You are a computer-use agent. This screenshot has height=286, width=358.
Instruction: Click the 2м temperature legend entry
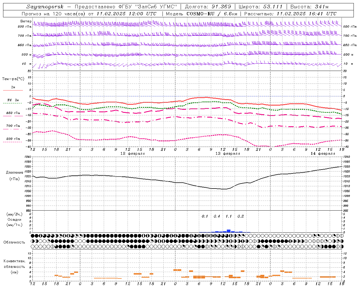coord(13,87)
